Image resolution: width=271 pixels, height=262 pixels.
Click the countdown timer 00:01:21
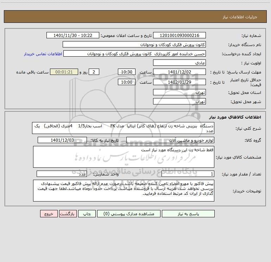[64, 72]
